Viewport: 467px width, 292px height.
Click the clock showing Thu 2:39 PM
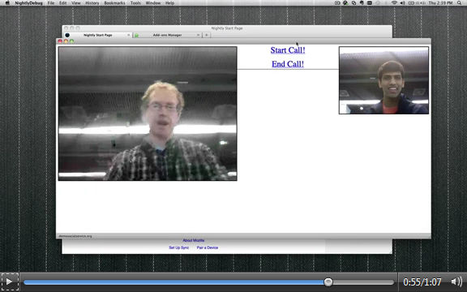coord(440,3)
